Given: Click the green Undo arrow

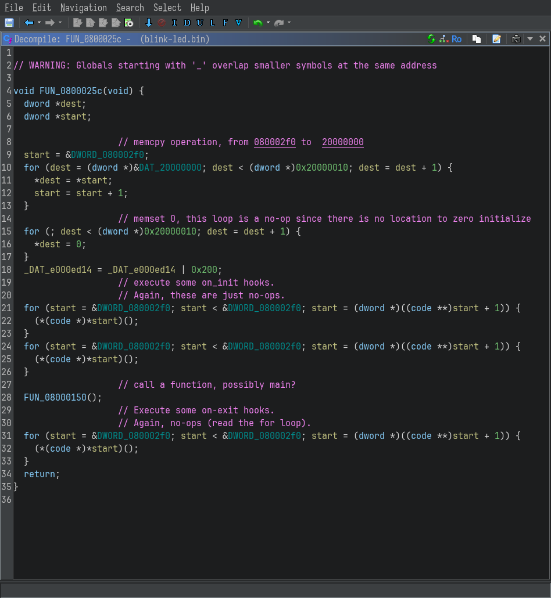Looking at the screenshot, I should 257,23.
